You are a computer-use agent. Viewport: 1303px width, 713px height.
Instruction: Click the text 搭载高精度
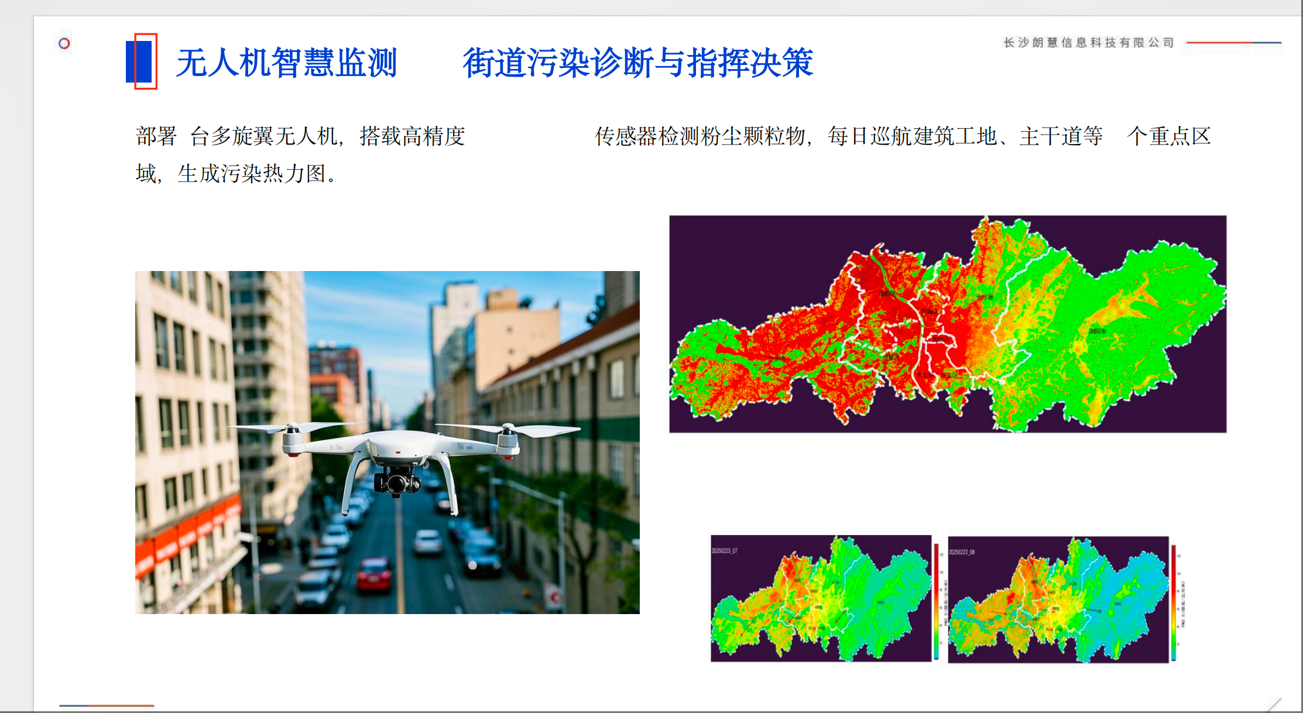click(x=412, y=136)
